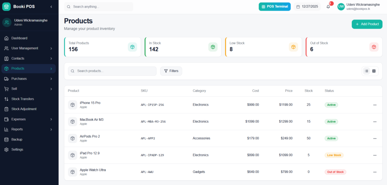This screenshot has height=185, width=387.
Task: Open actions menu for iPhone 15 Pro
Action: click(375, 105)
